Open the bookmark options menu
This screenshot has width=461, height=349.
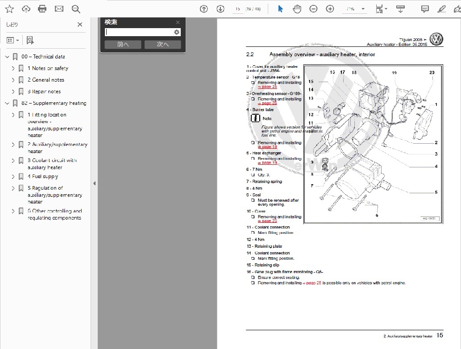coord(12,40)
